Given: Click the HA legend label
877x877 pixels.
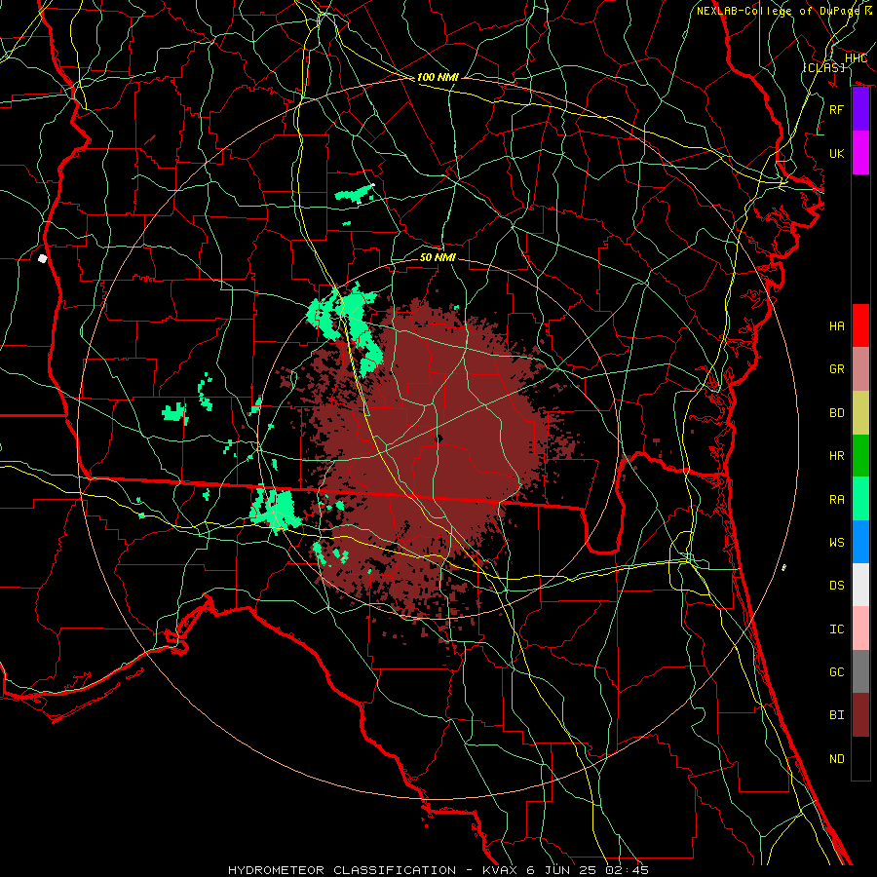Looking at the screenshot, I should [837, 325].
